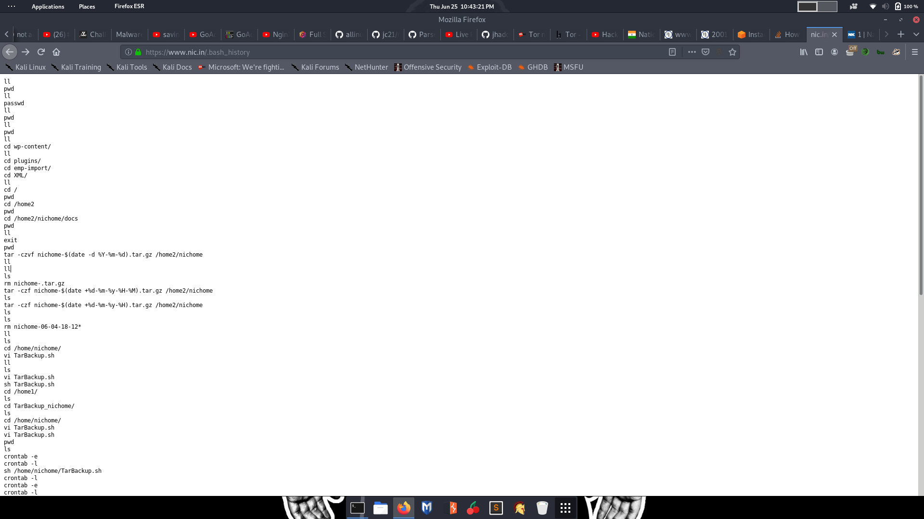The height and width of the screenshot is (519, 924).
Task: Open the Applications menu top left
Action: tap(48, 6)
